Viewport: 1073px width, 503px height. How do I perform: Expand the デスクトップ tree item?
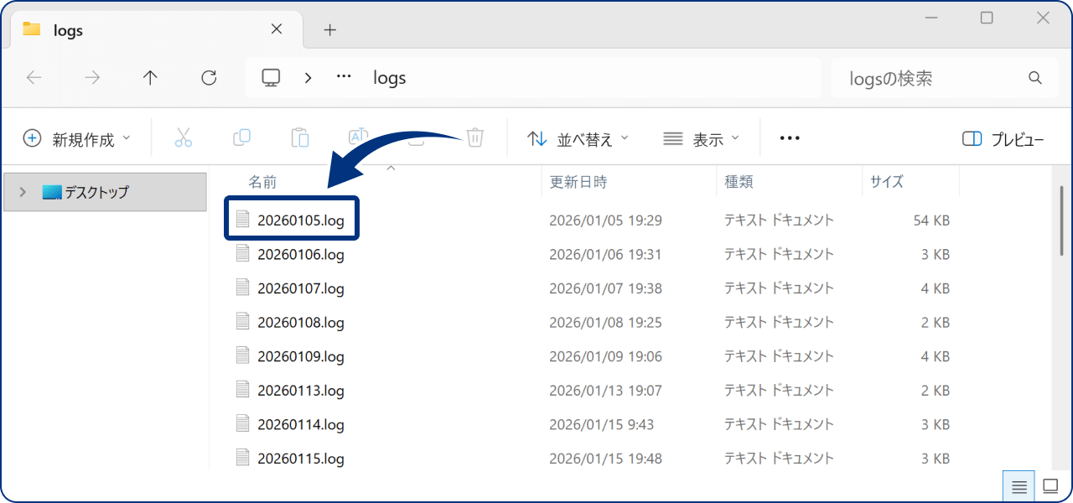(x=23, y=191)
